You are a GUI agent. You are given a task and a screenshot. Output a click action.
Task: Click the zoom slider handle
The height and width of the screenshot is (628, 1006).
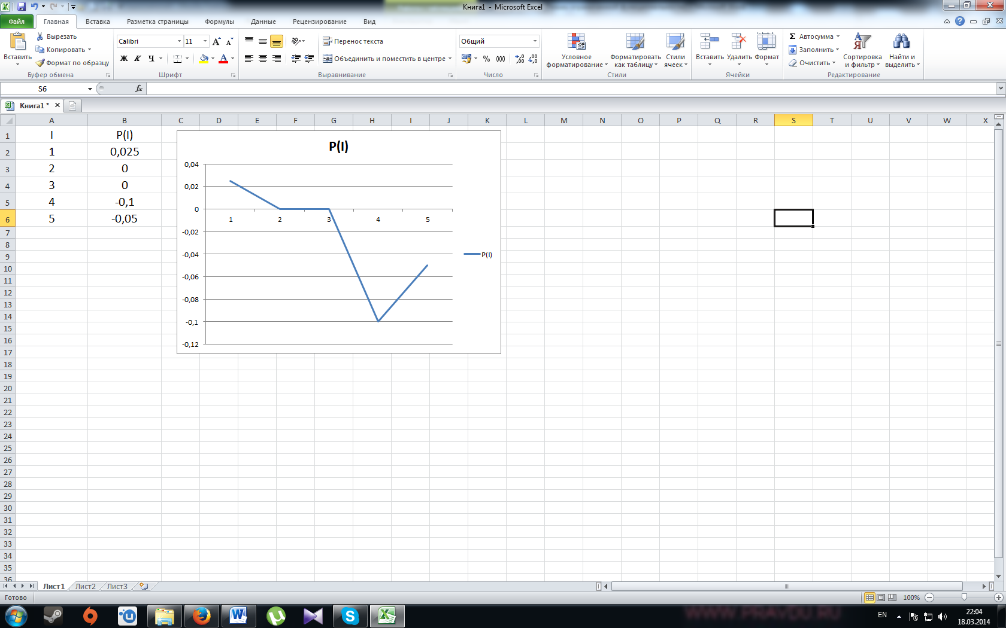(964, 597)
